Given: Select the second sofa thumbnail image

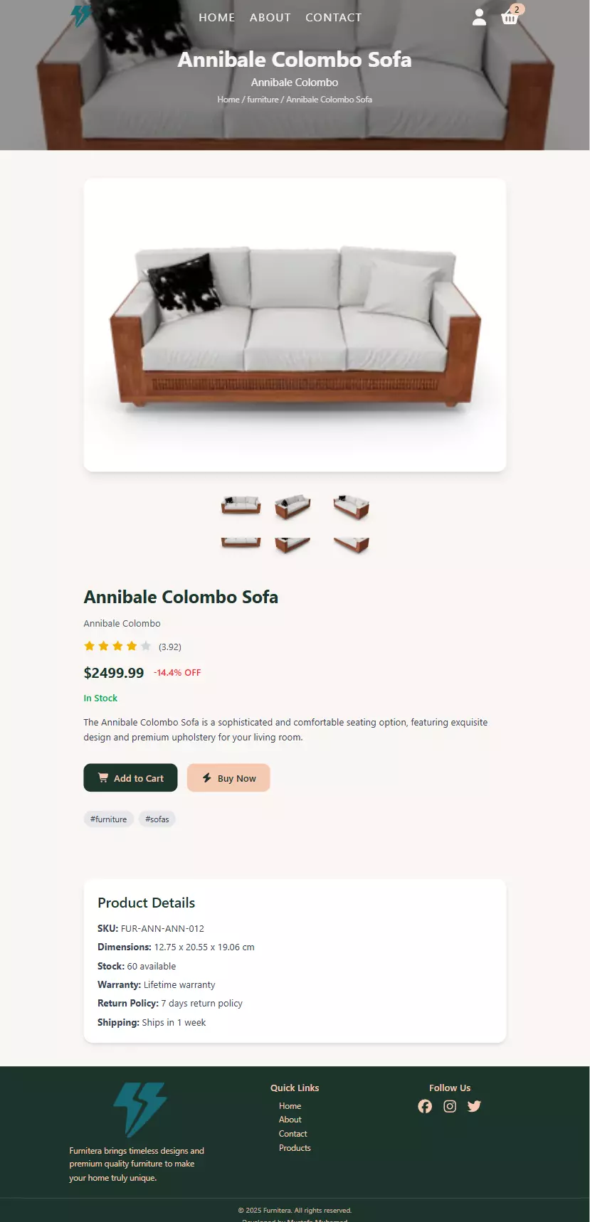Looking at the screenshot, I should click(x=293, y=506).
